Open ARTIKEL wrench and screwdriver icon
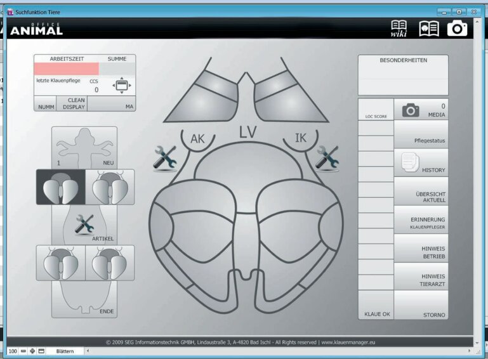 coord(84,224)
